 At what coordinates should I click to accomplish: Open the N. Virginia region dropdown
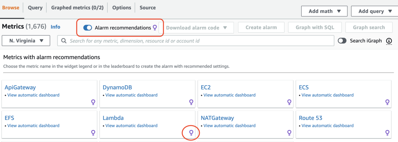(26, 40)
